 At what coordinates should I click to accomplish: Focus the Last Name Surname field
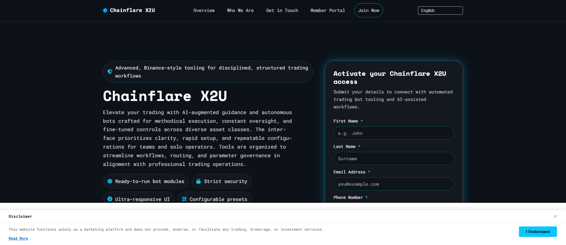(x=394, y=158)
